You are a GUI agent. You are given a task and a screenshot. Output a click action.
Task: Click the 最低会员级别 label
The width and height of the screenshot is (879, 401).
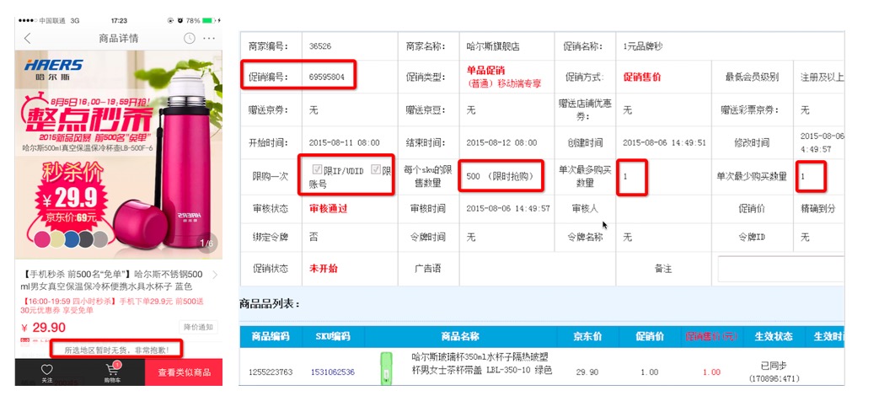(752, 78)
